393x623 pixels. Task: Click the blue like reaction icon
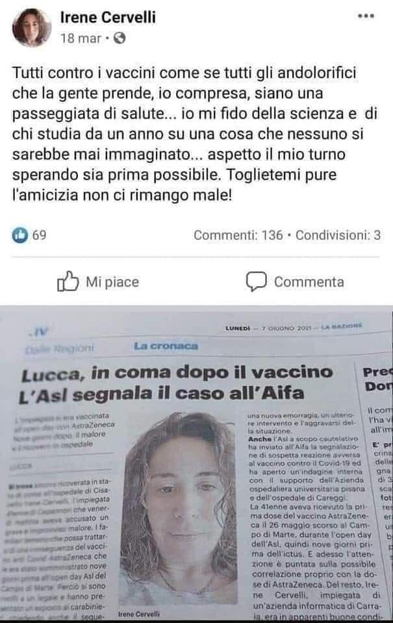(x=20, y=235)
